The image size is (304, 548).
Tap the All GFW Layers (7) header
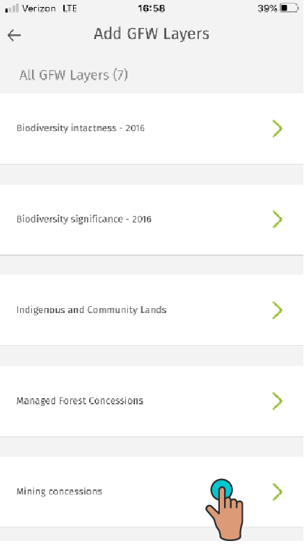point(74,75)
